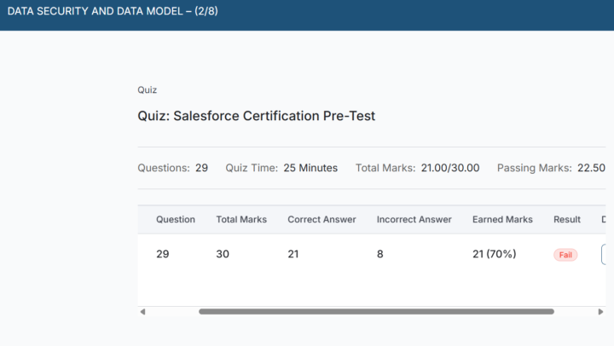Click the right arrow of the horizontal scrollbar
The width and height of the screenshot is (614, 346).
(600, 312)
